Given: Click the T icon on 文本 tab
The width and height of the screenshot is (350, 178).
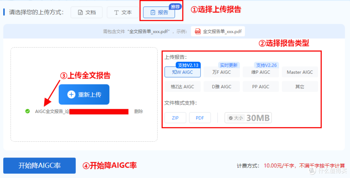Looking at the screenshot, I should tap(116, 13).
